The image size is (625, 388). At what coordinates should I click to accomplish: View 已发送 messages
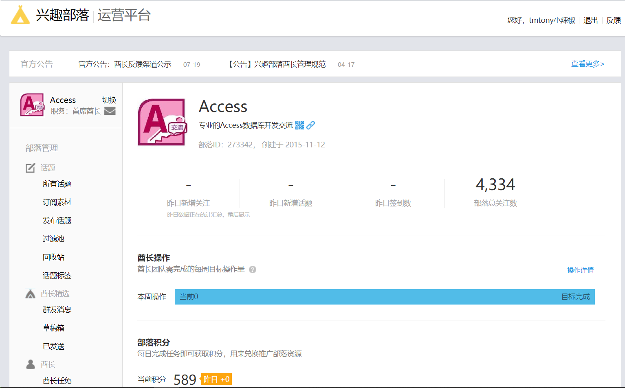click(54, 346)
